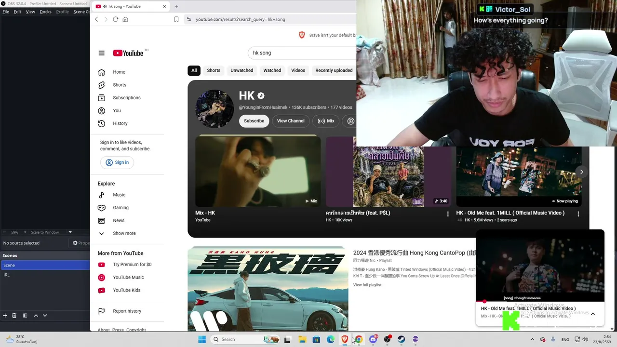Expand the YouTube miniplayer queue
Screen dimensions: 617x347
pos(593,314)
